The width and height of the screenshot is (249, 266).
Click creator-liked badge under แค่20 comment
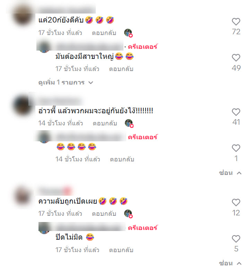point(128,33)
